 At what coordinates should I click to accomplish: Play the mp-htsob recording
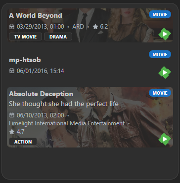click(165, 73)
